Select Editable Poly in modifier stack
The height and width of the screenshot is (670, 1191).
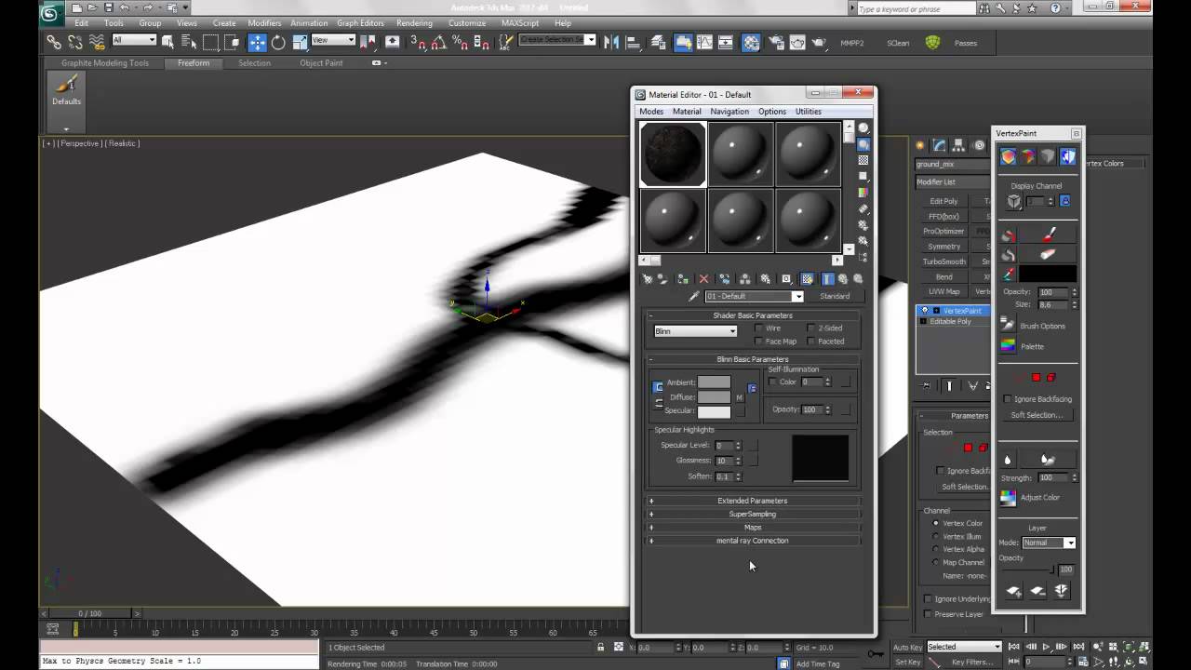[953, 321]
